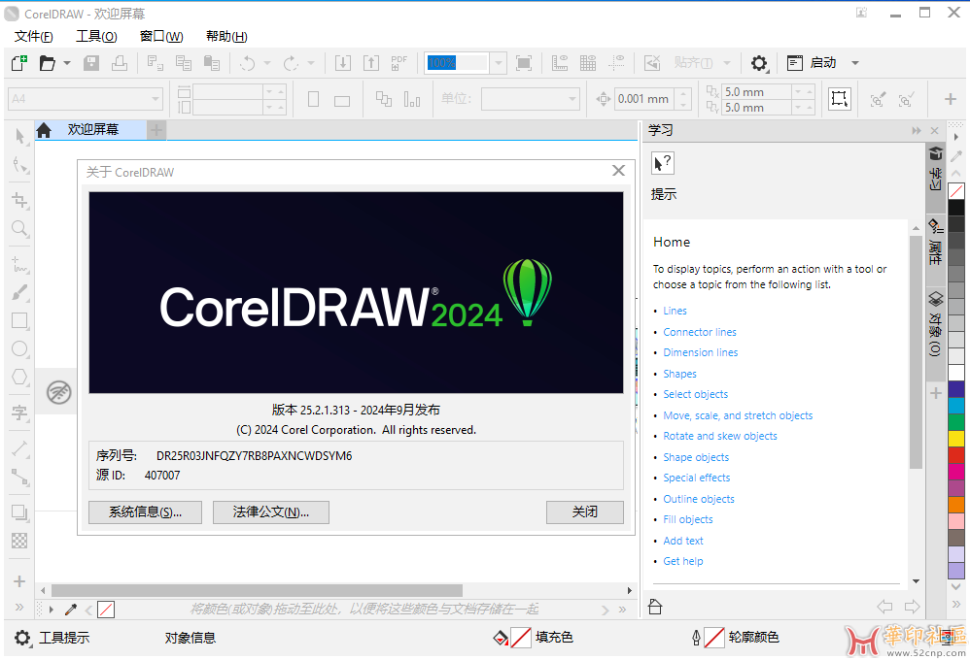The image size is (970, 660).
Task: Select the Artistic Media brush tool
Action: [x=19, y=292]
